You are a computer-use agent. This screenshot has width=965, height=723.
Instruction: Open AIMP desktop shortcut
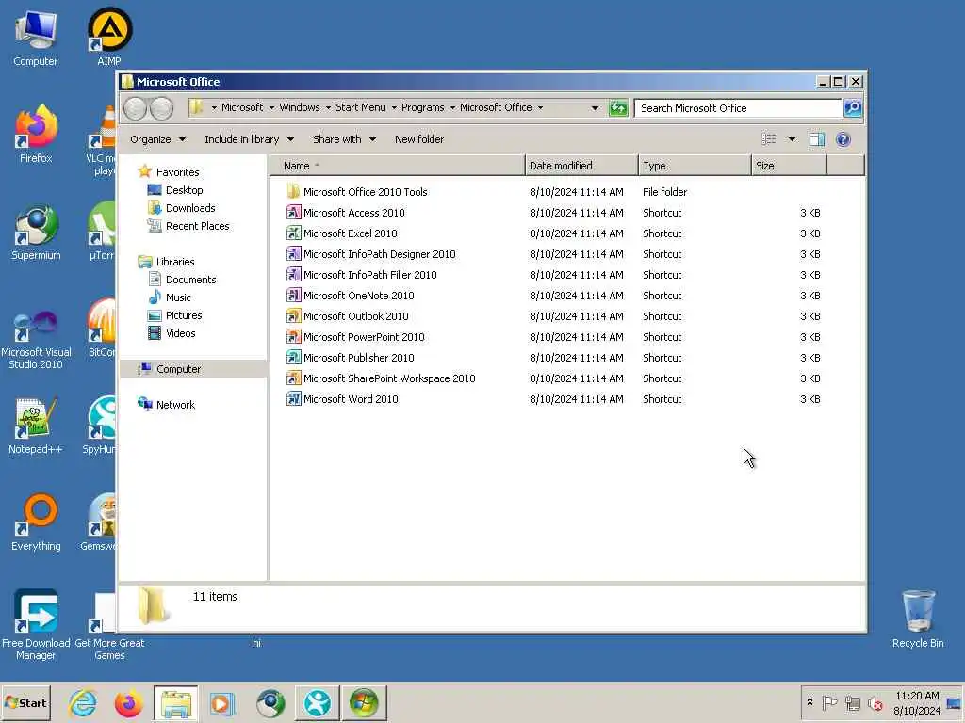pos(109,37)
